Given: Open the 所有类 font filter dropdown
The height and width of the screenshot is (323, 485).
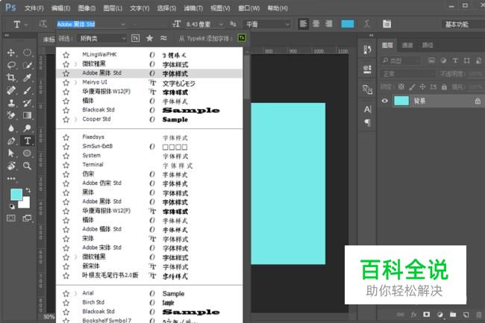Looking at the screenshot, I should point(103,38).
